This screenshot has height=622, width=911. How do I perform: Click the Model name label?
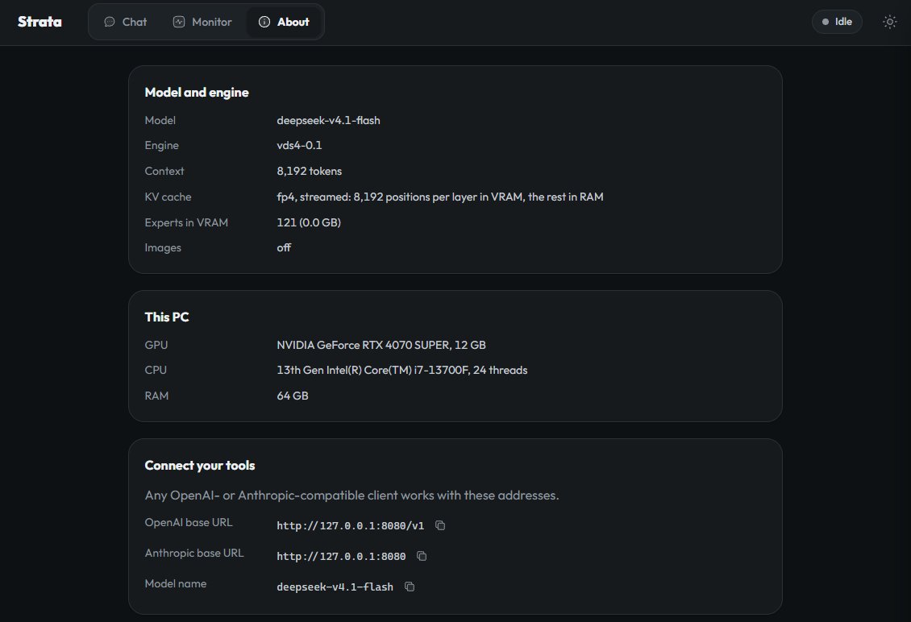pos(176,583)
